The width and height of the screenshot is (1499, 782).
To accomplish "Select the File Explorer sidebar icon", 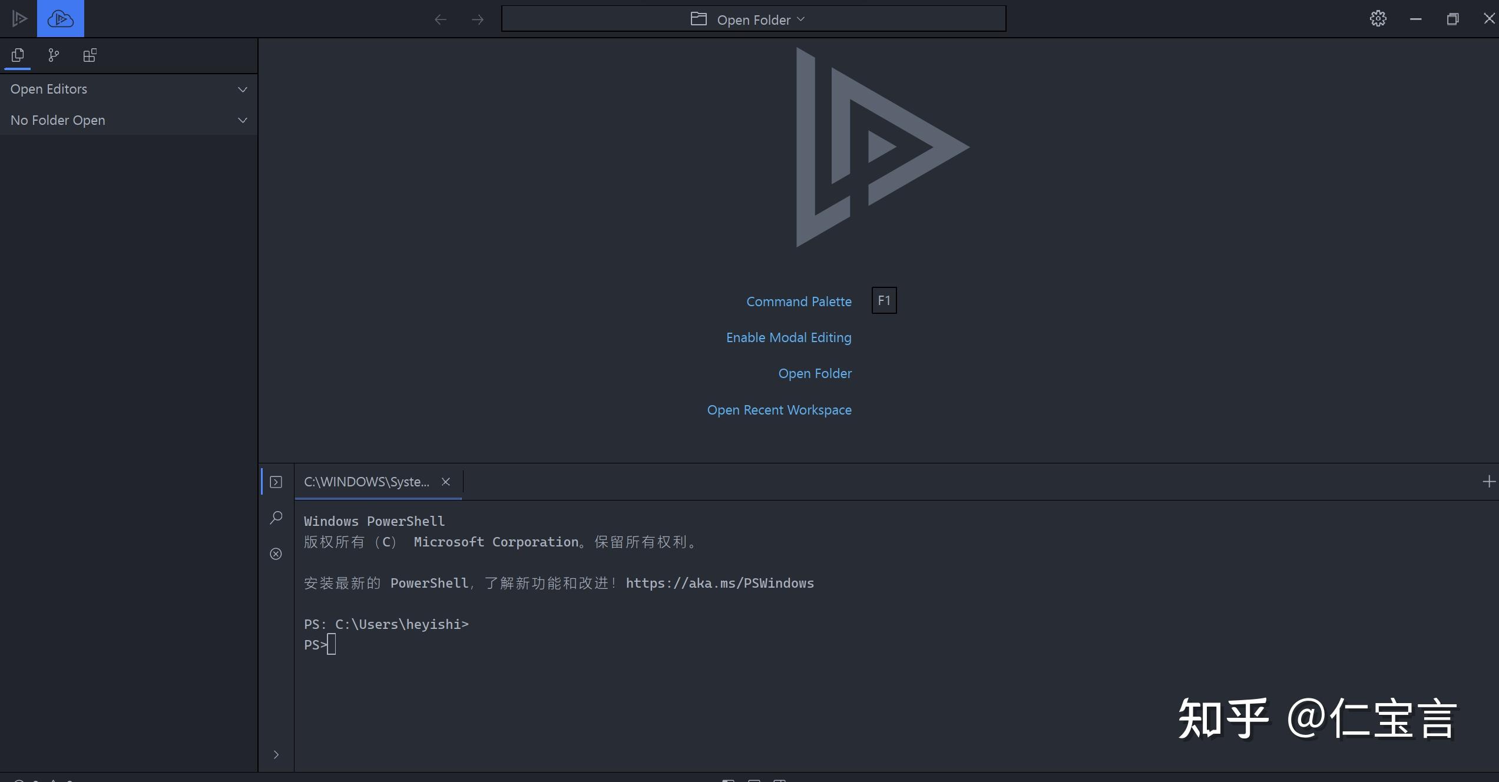I will (x=18, y=55).
